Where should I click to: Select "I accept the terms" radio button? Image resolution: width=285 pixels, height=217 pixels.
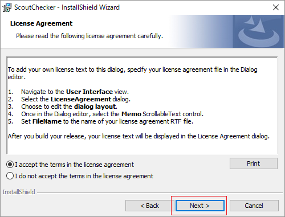click(10, 165)
